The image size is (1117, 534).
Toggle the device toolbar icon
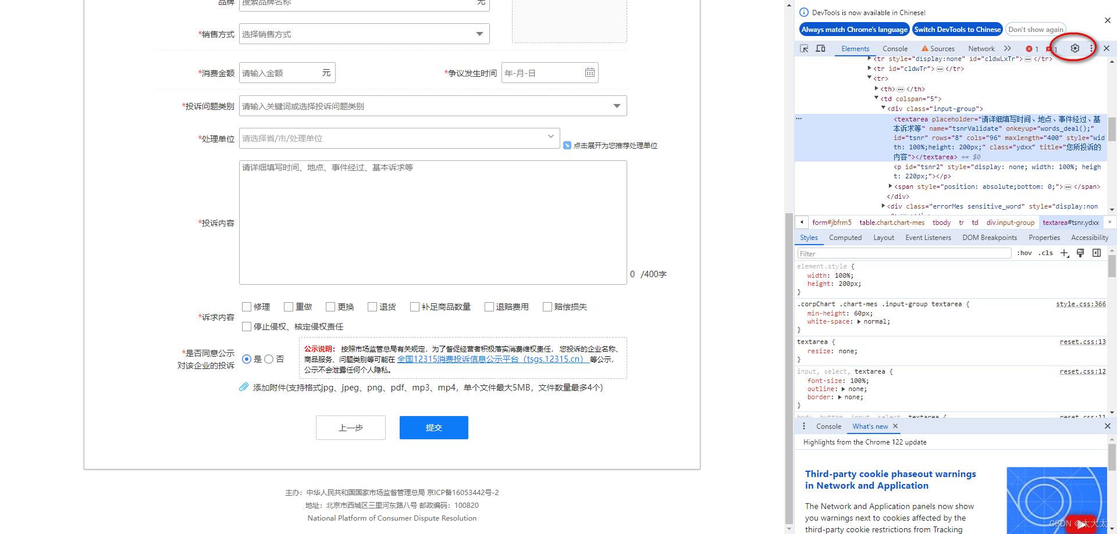tap(820, 49)
